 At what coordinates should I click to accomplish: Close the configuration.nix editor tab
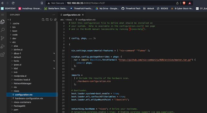(x=83, y=15)
